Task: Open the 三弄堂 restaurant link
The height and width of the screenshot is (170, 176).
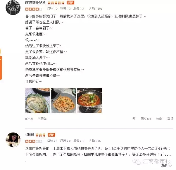Action: [42, 119]
